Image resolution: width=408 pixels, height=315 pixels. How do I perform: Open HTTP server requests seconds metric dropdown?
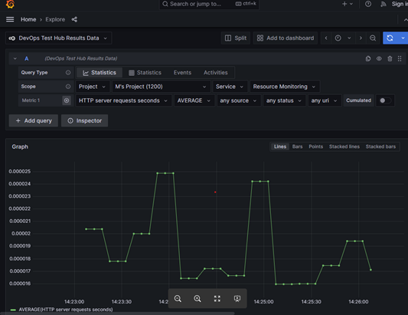123,100
